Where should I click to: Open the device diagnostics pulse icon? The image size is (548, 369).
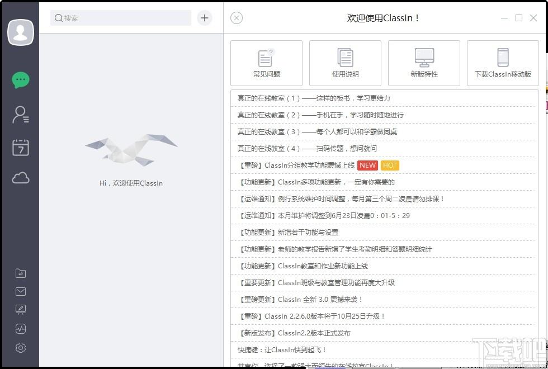coord(21,329)
